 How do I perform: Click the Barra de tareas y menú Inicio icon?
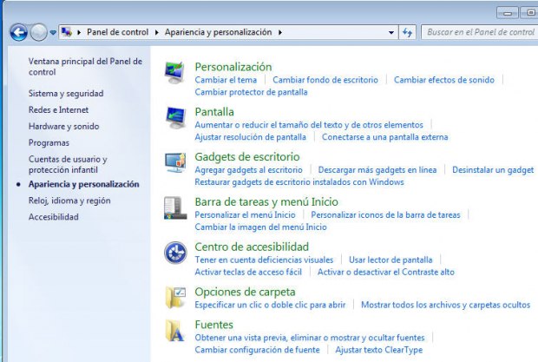175,207
